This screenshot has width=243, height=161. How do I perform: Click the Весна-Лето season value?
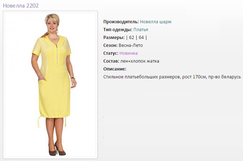click(x=130, y=45)
